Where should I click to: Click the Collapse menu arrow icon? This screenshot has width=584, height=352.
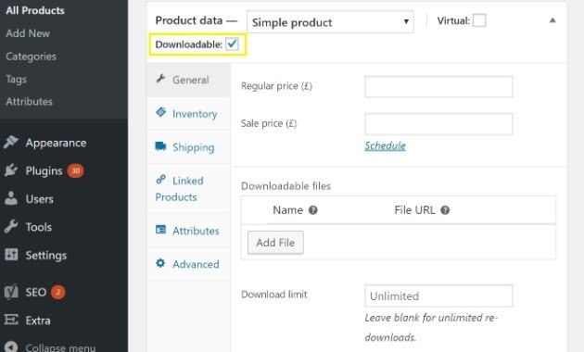tap(11, 346)
